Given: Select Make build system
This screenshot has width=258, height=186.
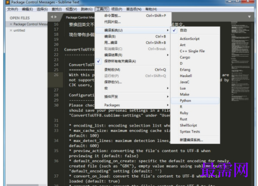Looking at the screenshot, I should [195, 94].
